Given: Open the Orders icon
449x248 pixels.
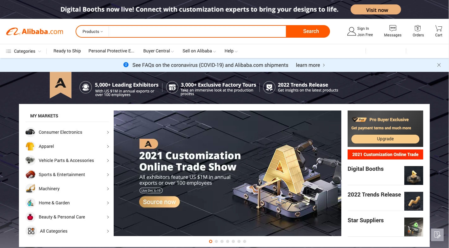Looking at the screenshot, I should (x=418, y=28).
